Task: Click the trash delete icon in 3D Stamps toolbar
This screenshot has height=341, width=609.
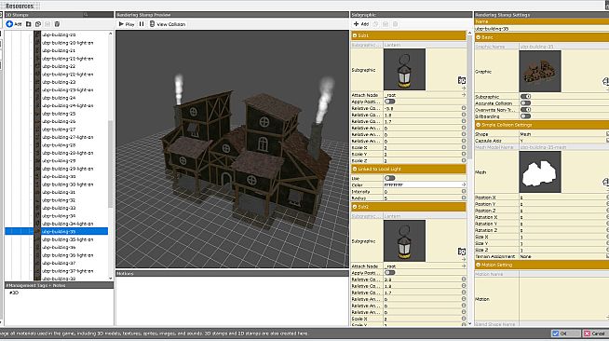Action: (x=57, y=24)
